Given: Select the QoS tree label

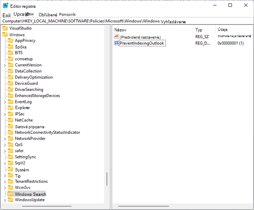Looking at the screenshot, I should tap(19, 144).
